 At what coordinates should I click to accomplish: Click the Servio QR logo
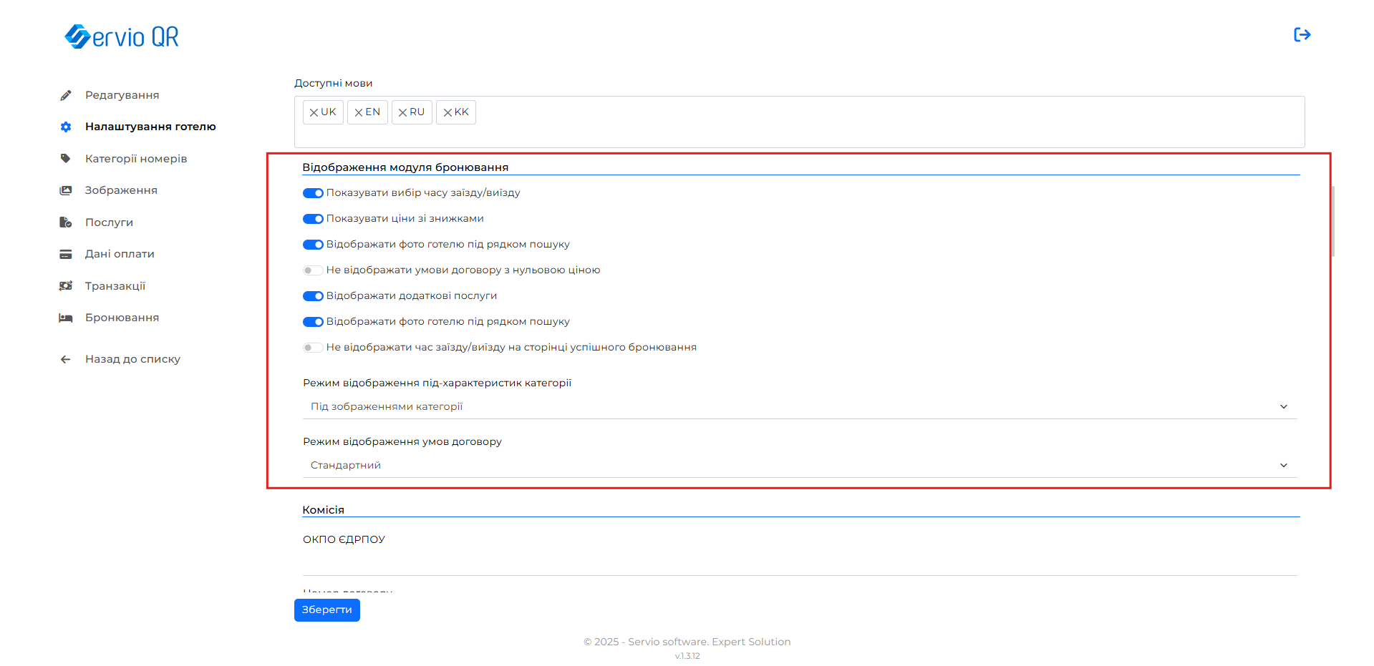[122, 36]
